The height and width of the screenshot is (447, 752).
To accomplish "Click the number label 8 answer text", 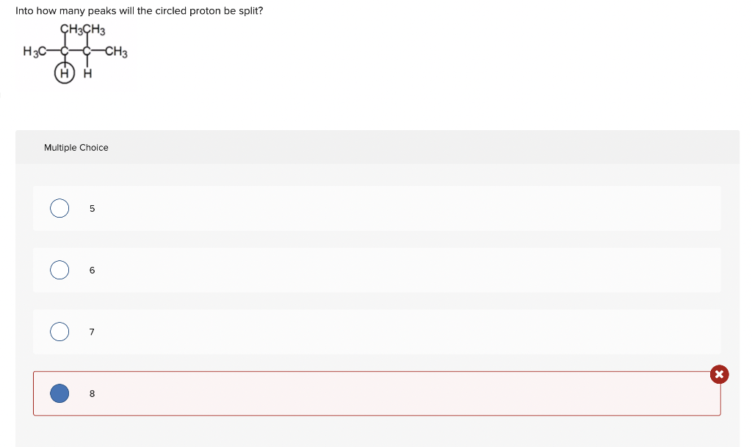I will 92,394.
